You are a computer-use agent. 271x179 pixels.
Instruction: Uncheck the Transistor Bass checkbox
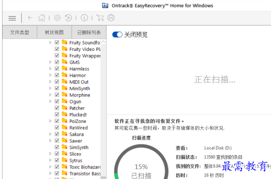tap(57, 173)
